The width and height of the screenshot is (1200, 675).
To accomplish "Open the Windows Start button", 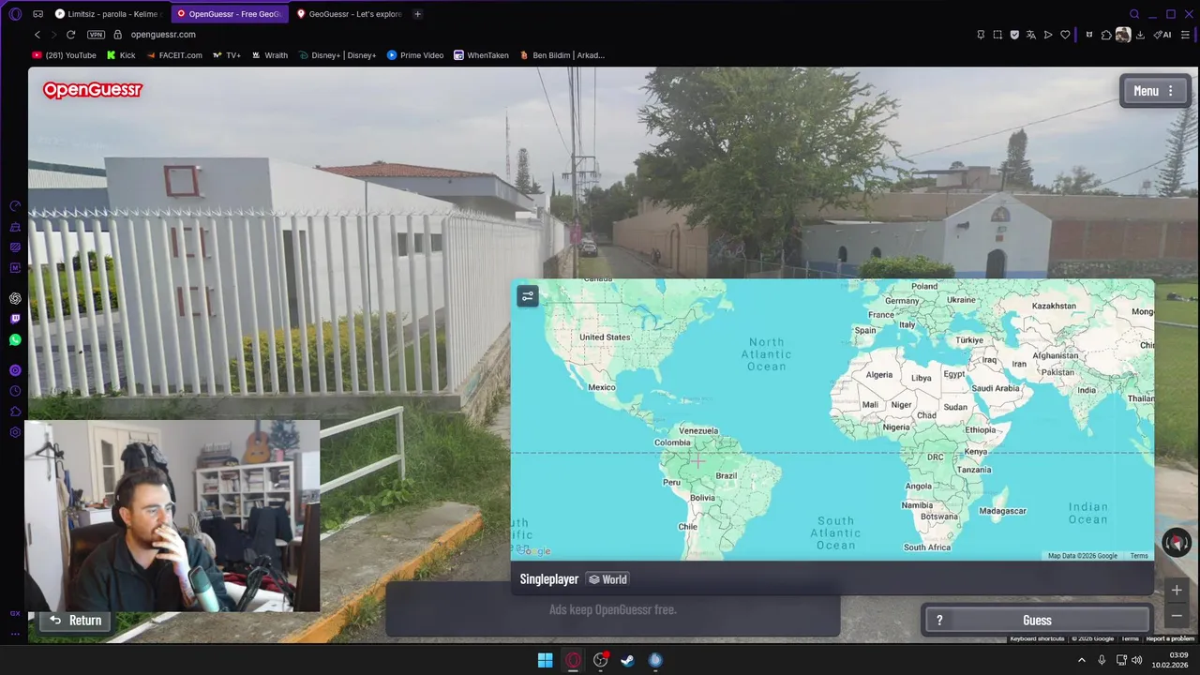I will 545,660.
